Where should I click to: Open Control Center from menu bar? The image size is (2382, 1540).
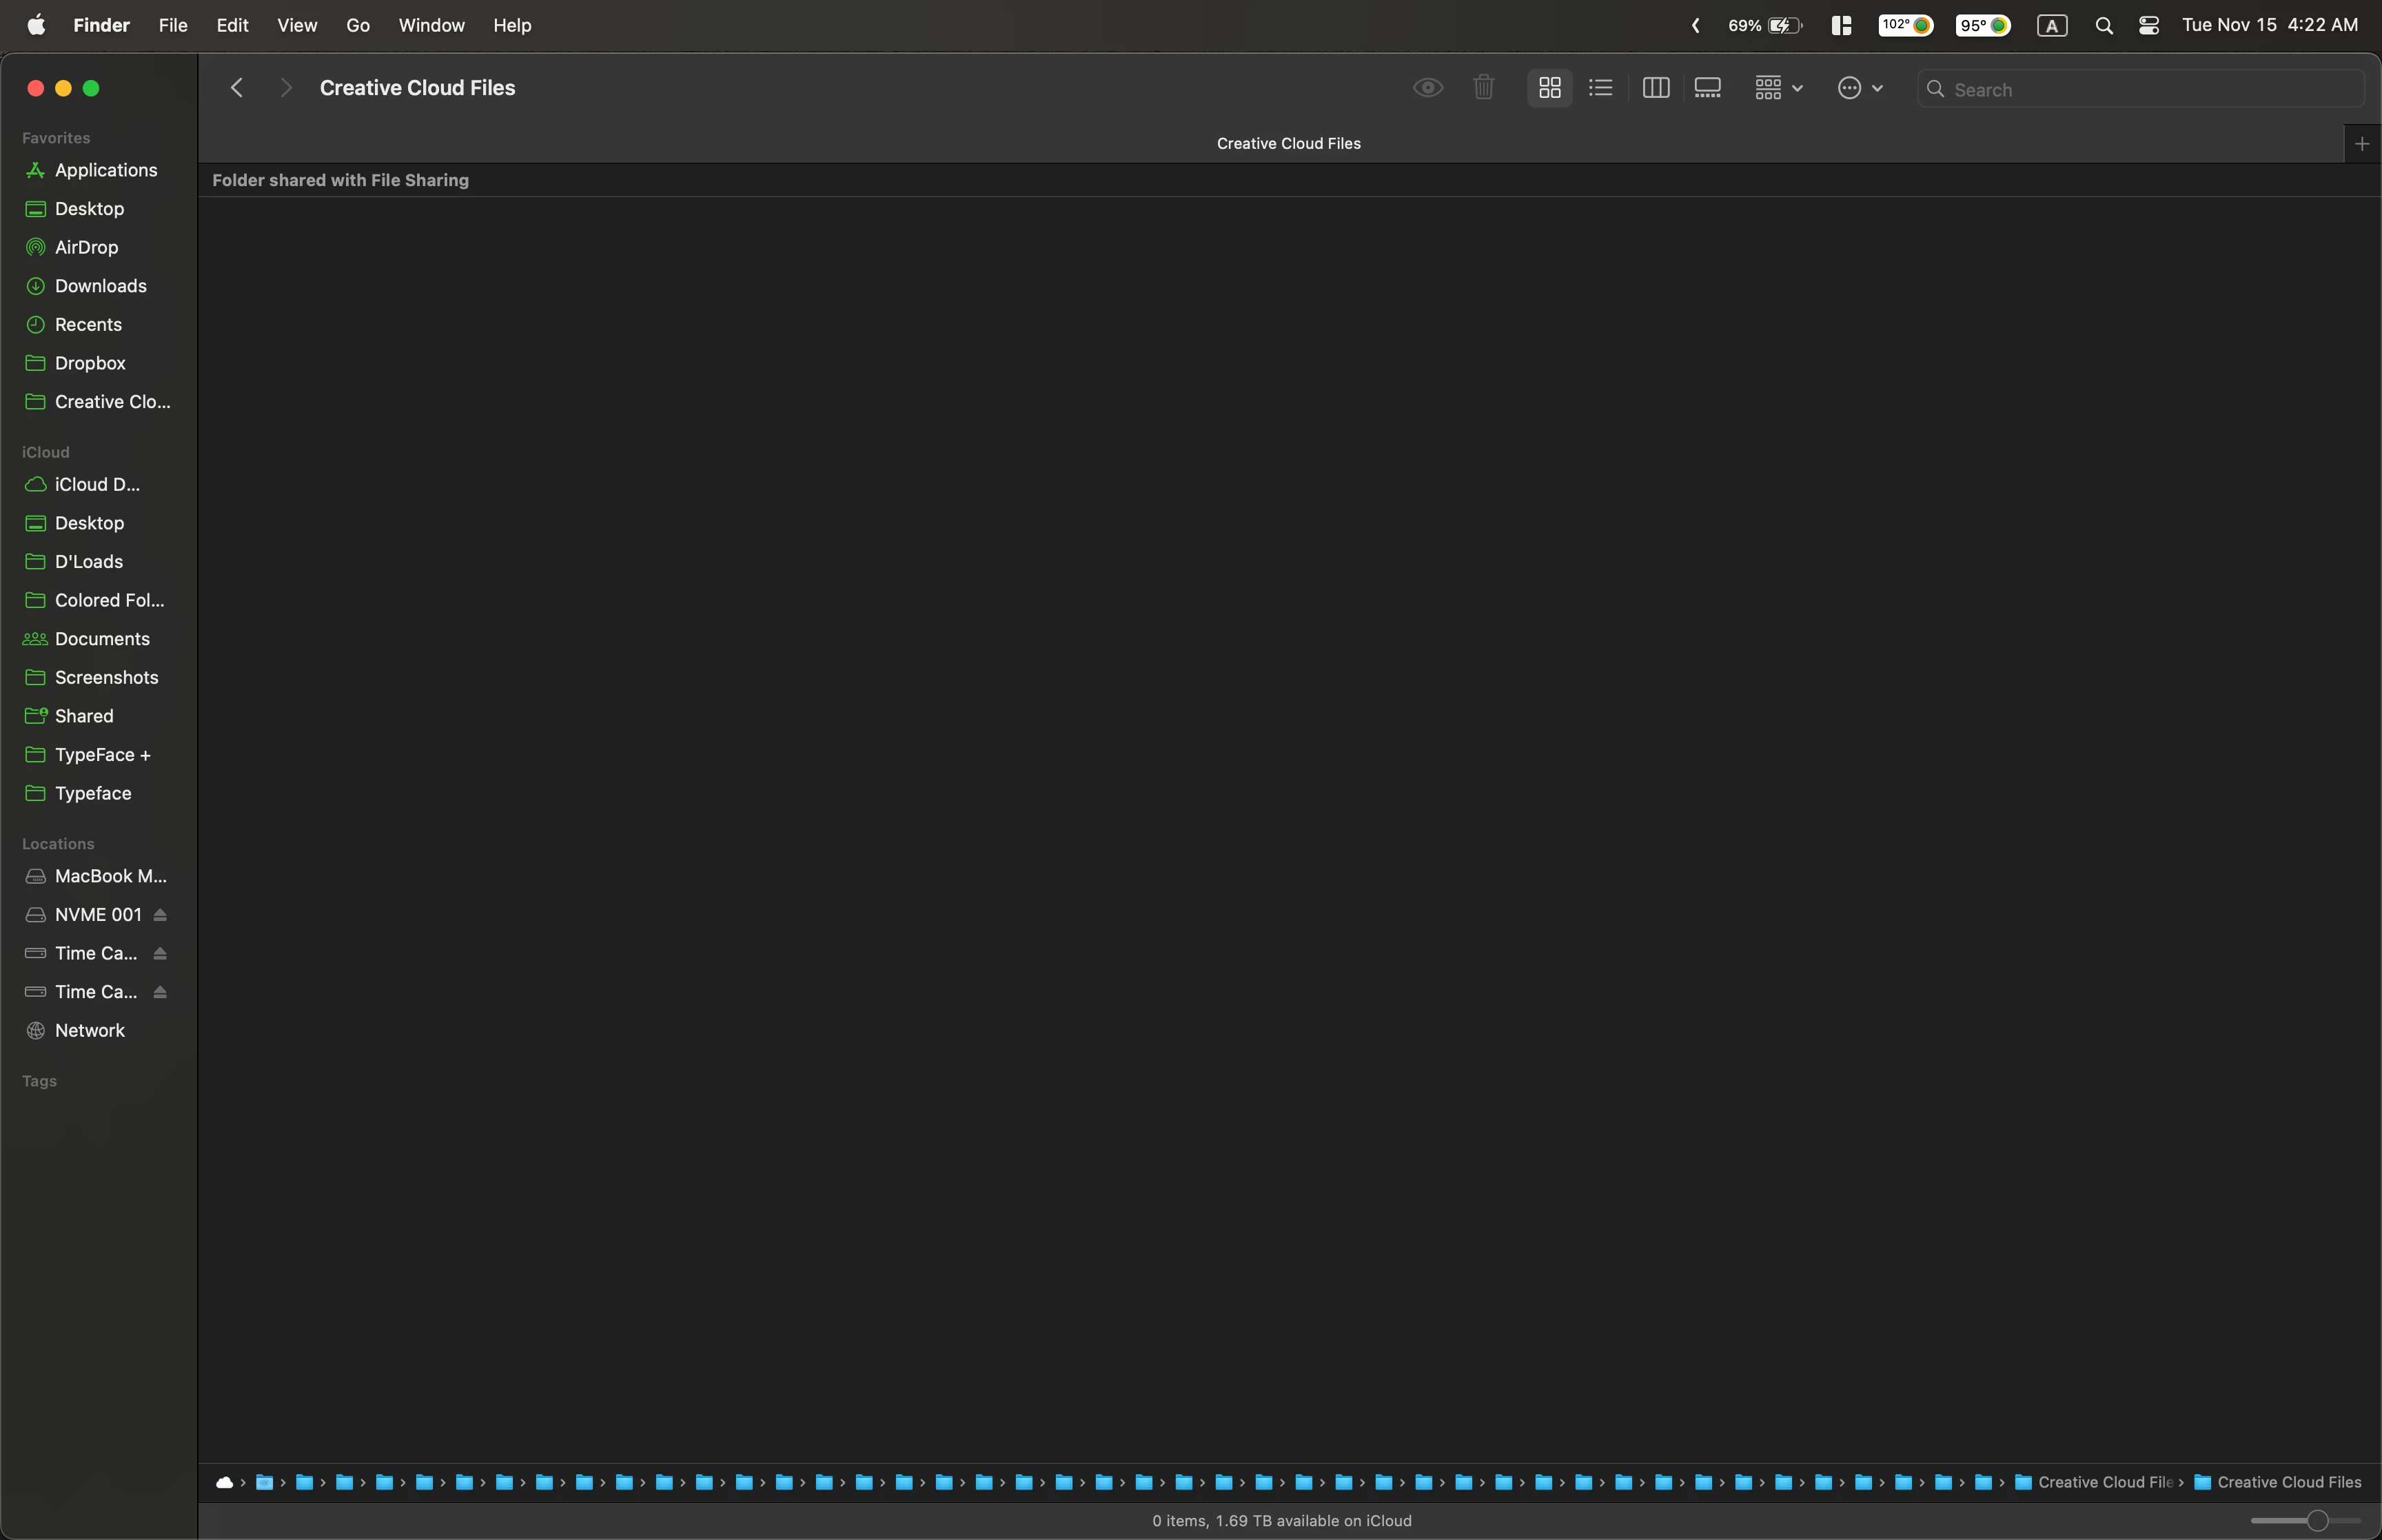point(2148,26)
